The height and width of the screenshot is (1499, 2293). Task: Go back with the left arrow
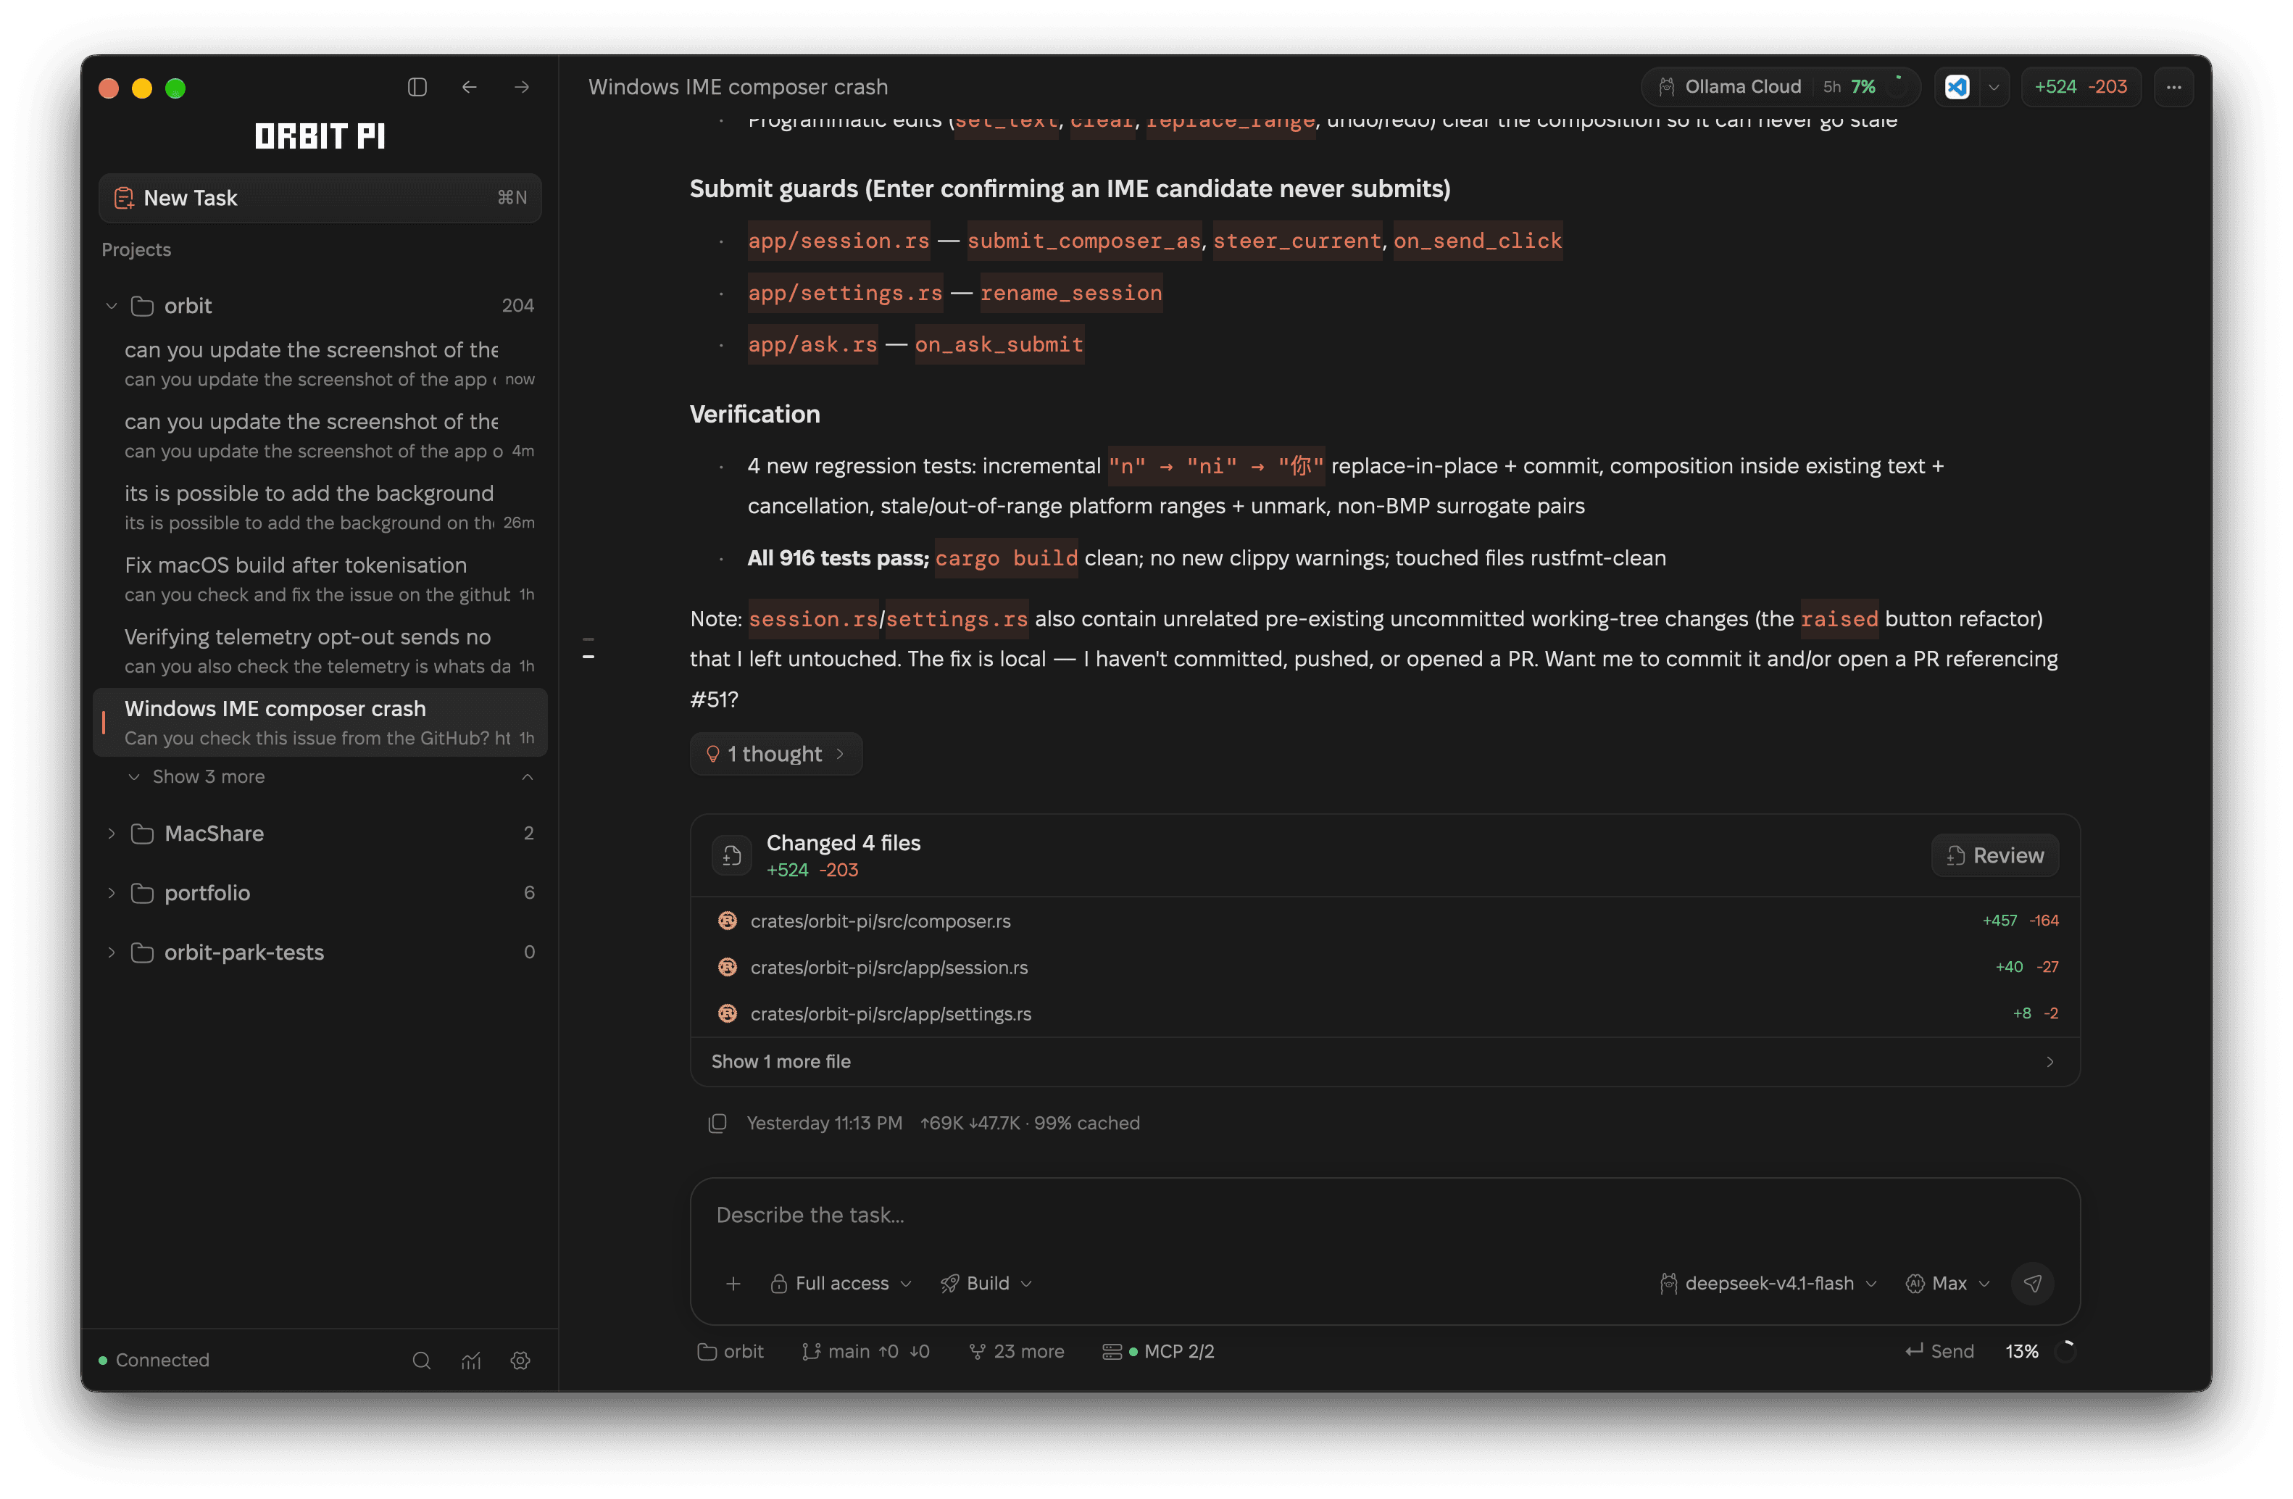(469, 87)
